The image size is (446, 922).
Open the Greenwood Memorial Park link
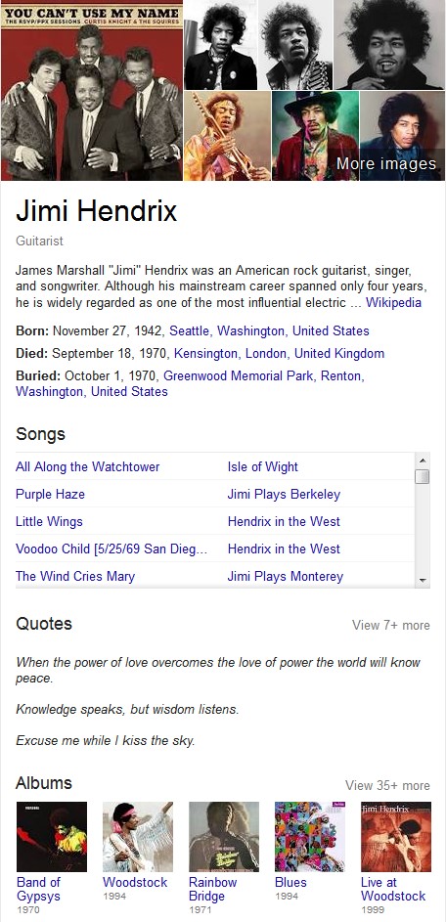tap(240, 375)
